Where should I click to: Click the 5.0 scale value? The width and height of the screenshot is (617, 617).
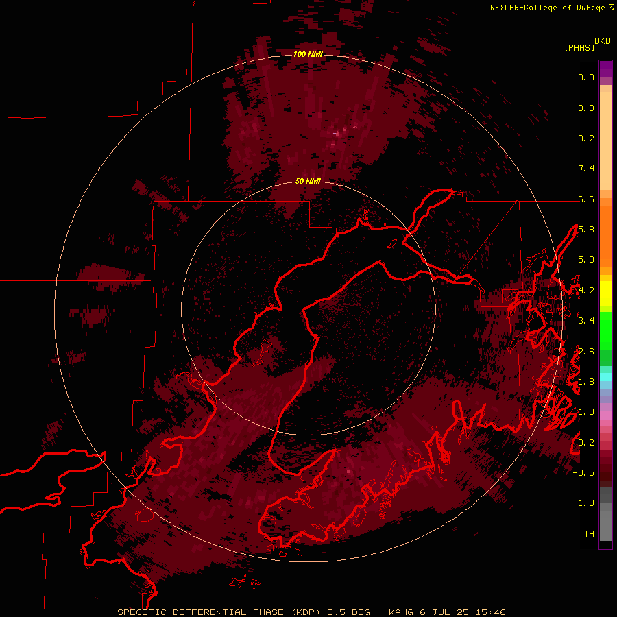586,260
